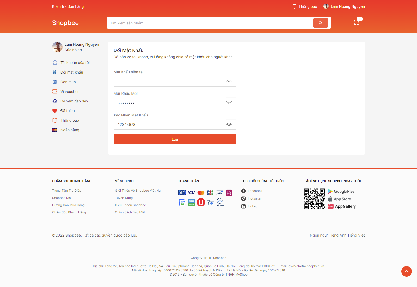Image resolution: width=417 pixels, height=287 pixels.
Task: Click the Shopbee logo text
Action: [65, 23]
